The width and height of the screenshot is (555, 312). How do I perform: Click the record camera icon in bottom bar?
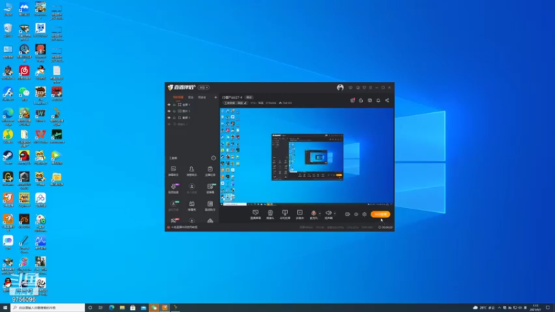[348, 214]
